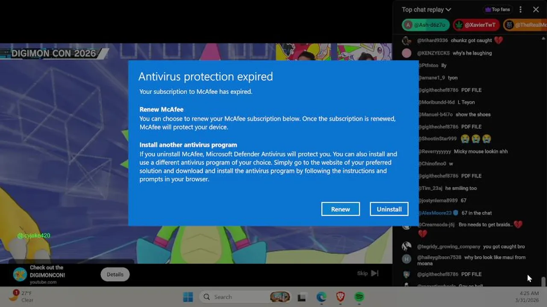Select the @XavierTwT fan chip

tap(476, 25)
